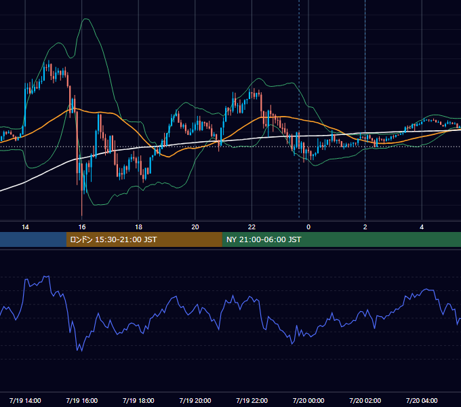
Task: Click the '7/19 16:00' time label
Action: pos(82,400)
